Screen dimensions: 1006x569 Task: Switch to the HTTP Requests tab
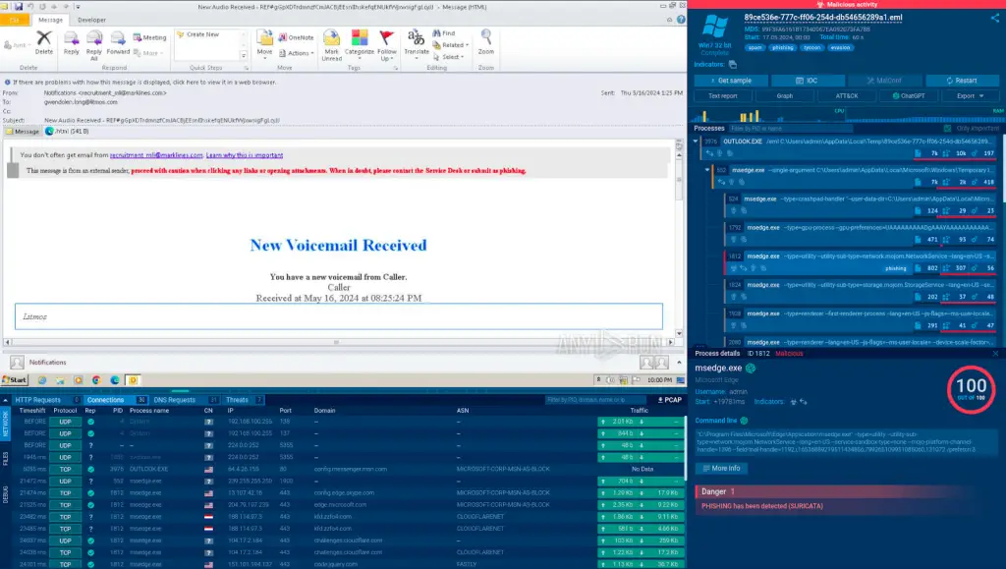point(47,400)
